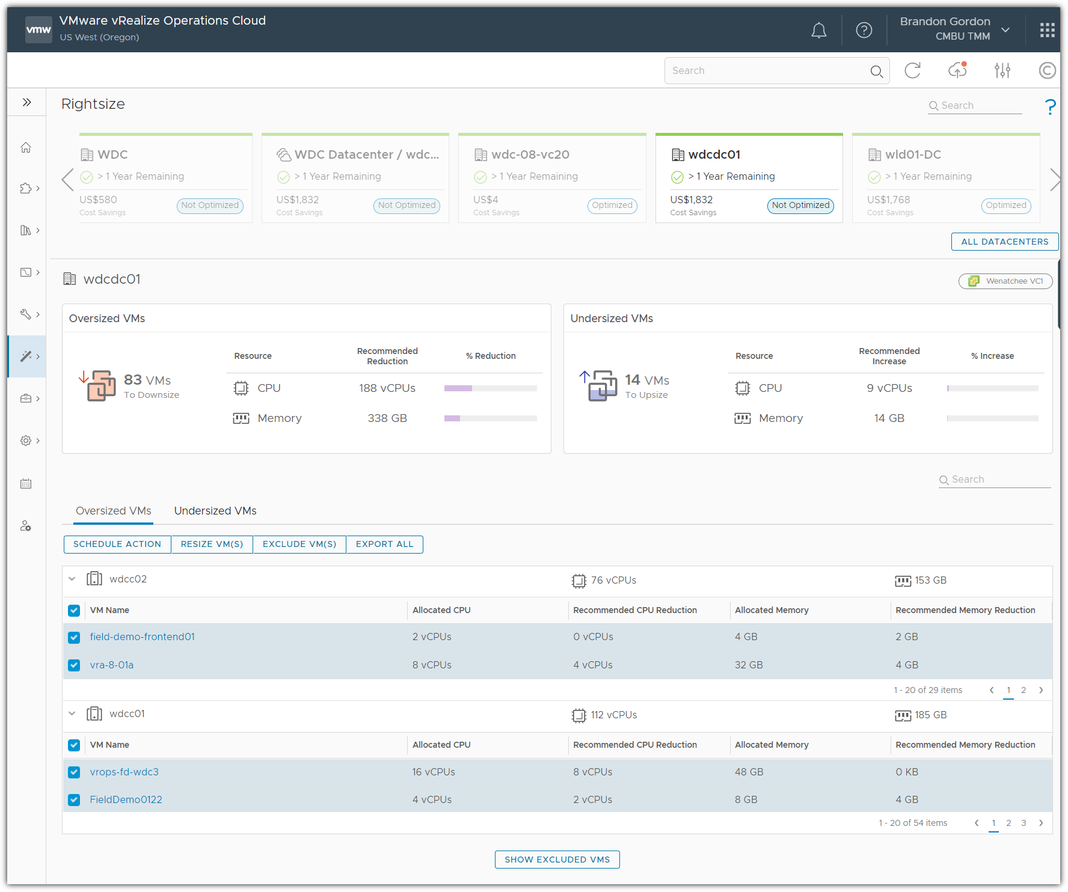The image size is (1068, 892).
Task: Open the puzzle-piece integrations sidebar icon
Action: [x=26, y=188]
